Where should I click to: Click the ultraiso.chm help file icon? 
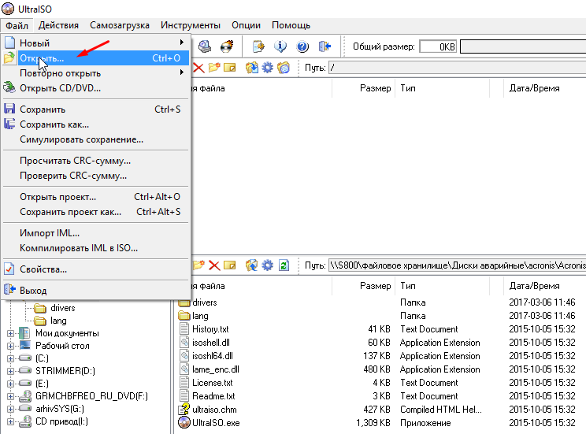(184, 410)
